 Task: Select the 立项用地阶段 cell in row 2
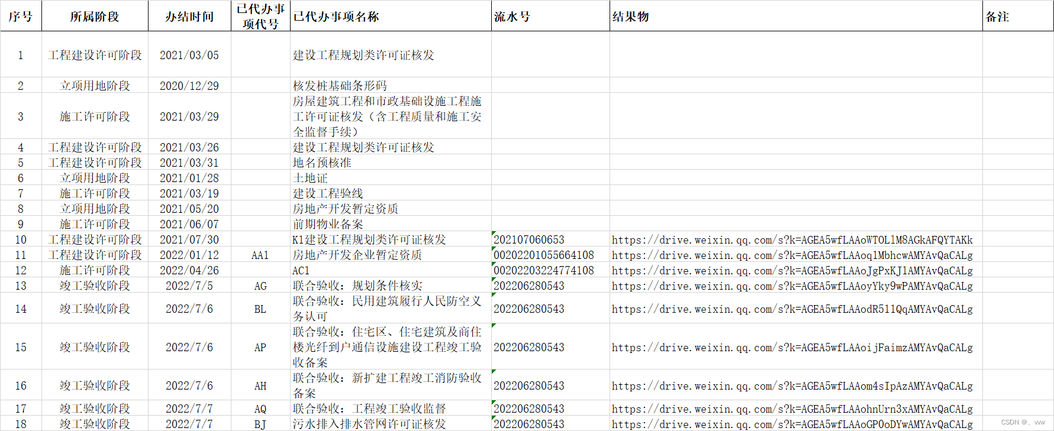tap(95, 85)
